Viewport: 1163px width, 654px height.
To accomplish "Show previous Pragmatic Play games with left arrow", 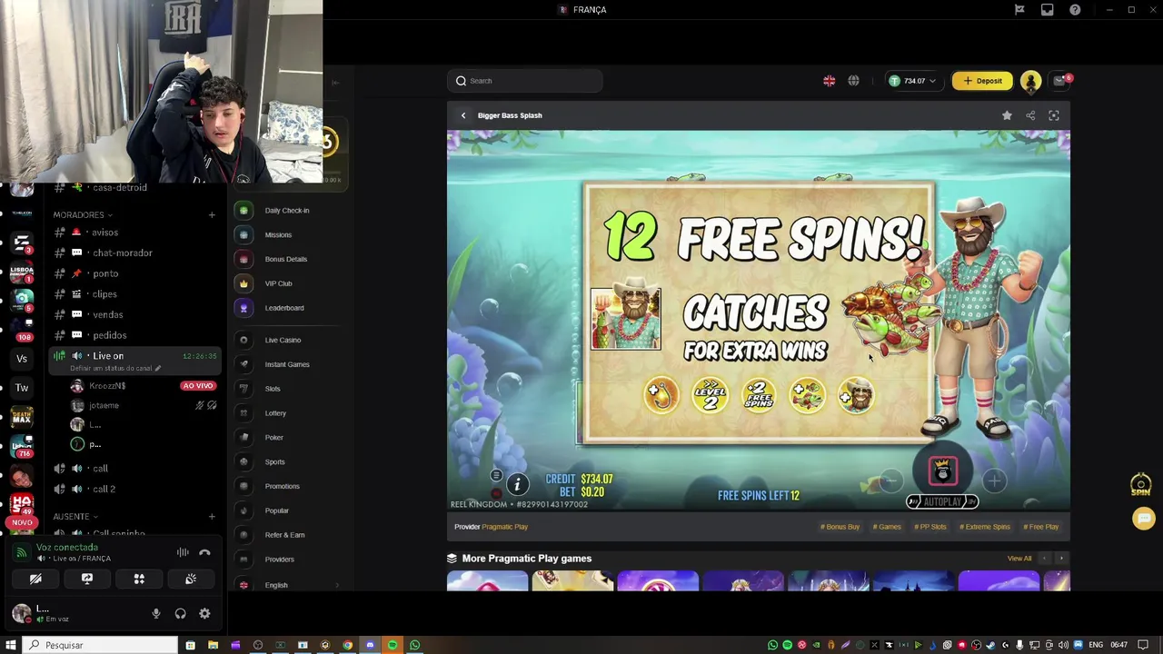I will (1044, 559).
